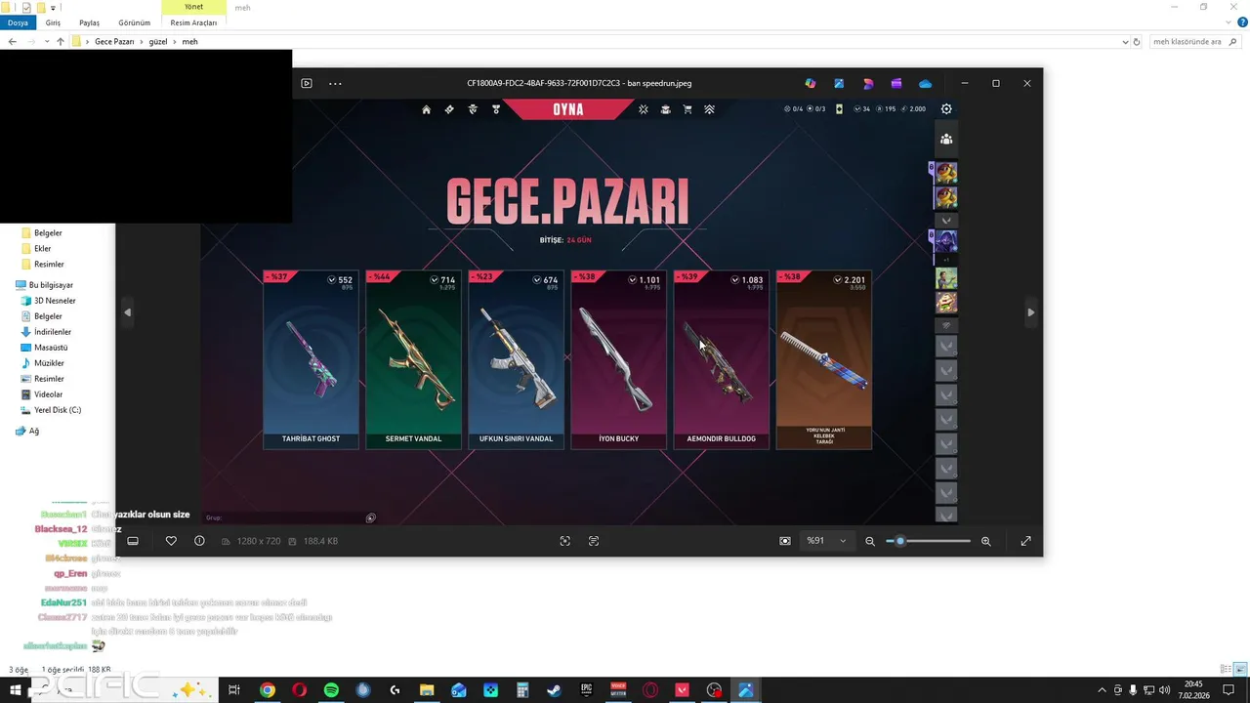Open the %91 zoom level dropdown
This screenshot has width=1250, height=703.
(x=826, y=541)
